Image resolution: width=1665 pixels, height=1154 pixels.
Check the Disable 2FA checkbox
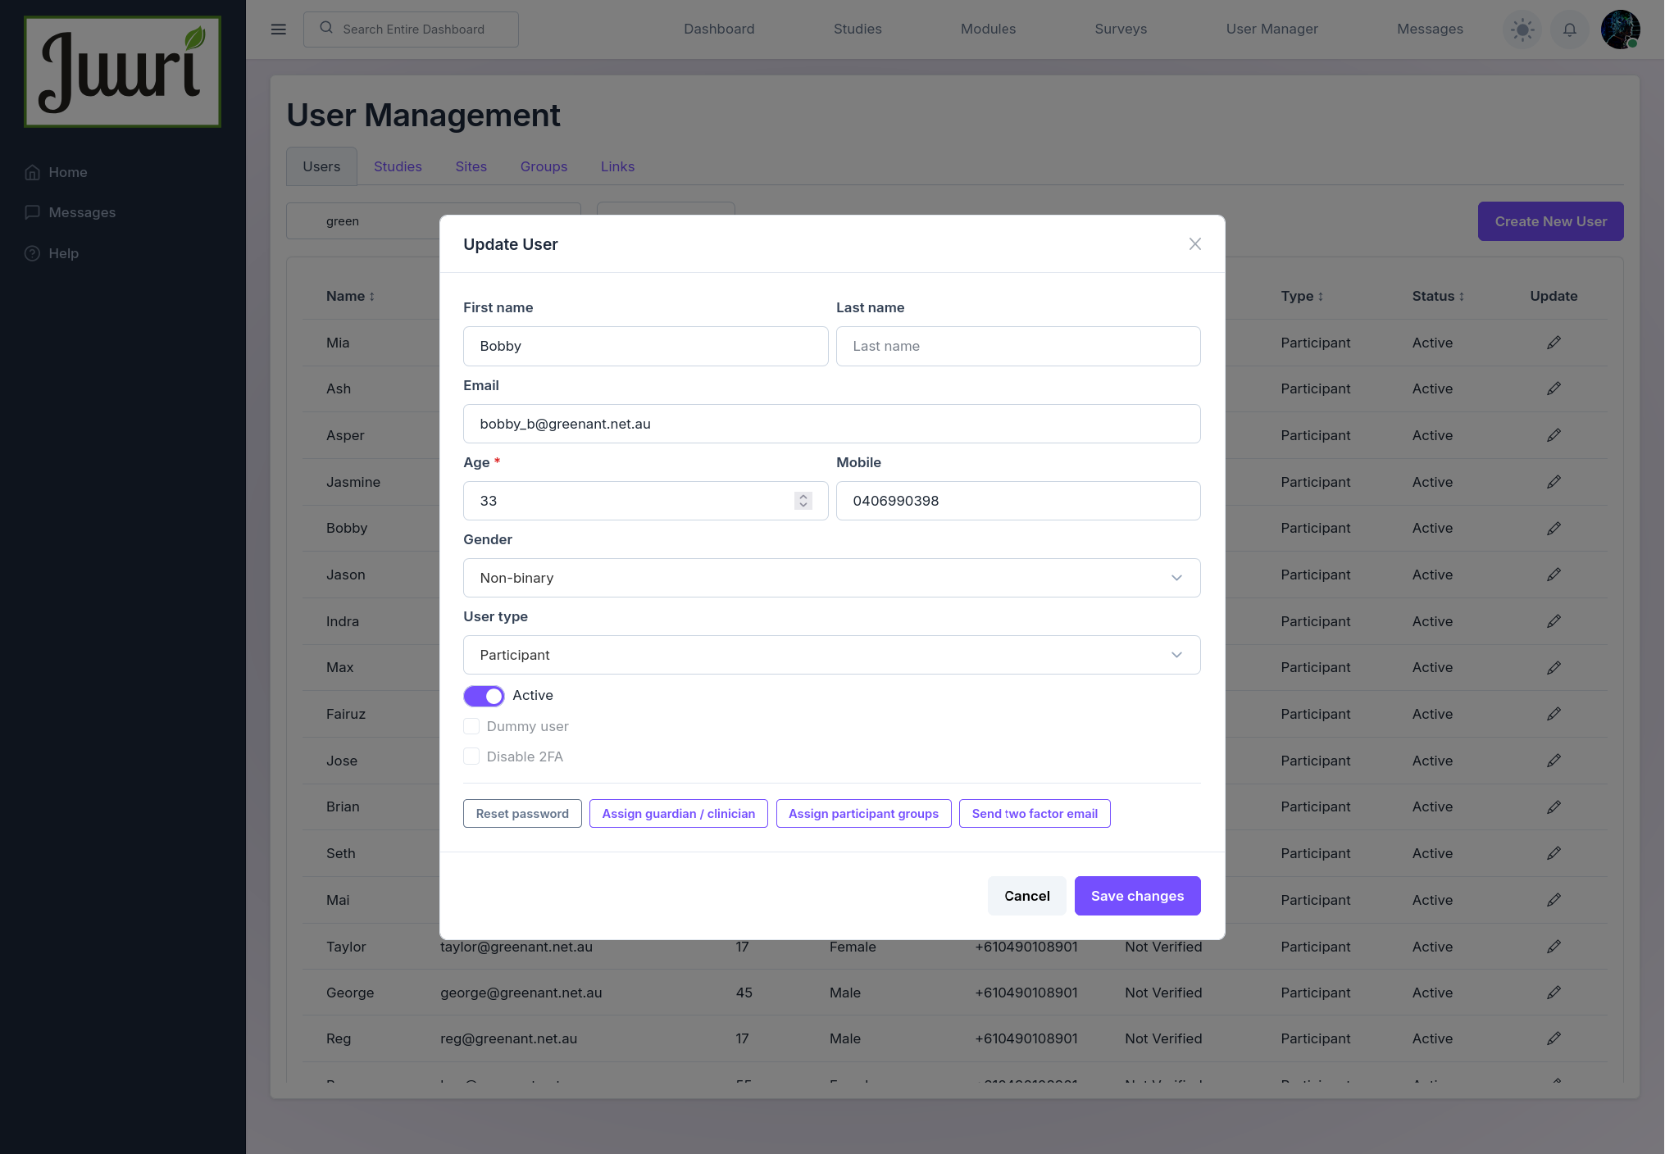pyautogui.click(x=471, y=756)
